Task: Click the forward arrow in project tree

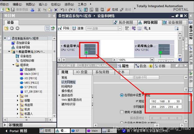Action: click(x=17, y=28)
